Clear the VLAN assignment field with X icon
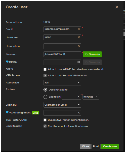This screenshot has width=125, height=153. click(79, 113)
